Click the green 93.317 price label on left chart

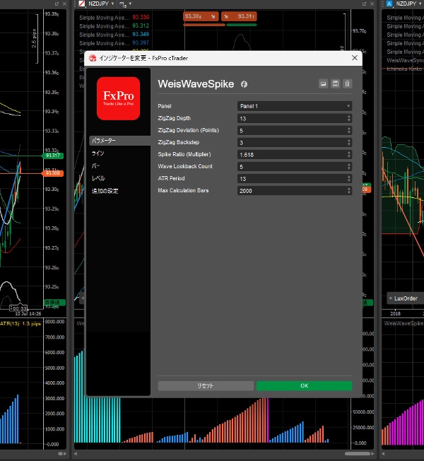coord(53,156)
